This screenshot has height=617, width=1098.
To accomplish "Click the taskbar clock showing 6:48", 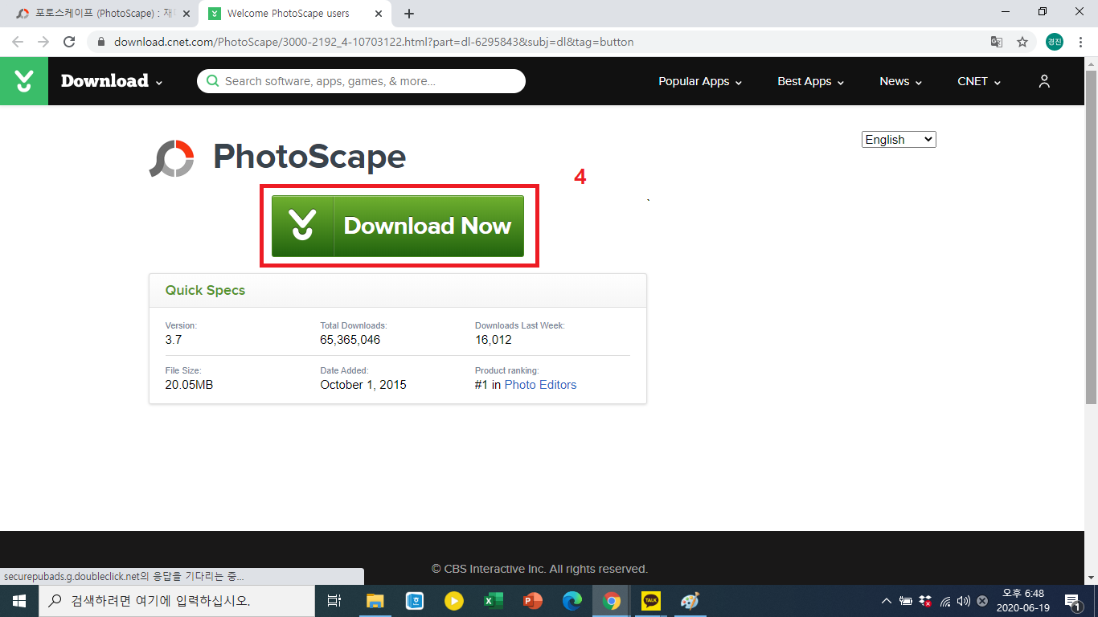I will coord(1022,601).
